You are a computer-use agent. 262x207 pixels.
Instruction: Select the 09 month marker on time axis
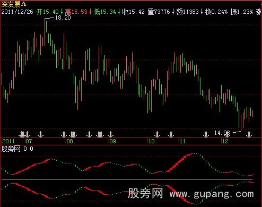pos(112,141)
